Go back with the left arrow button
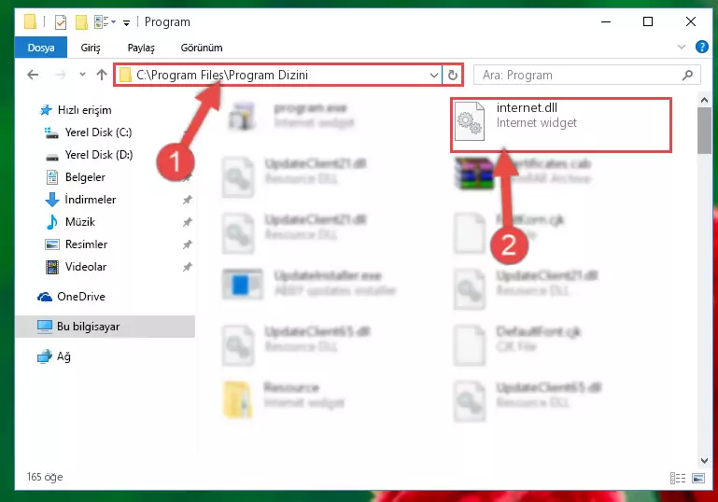This screenshot has height=502, width=718. (33, 75)
